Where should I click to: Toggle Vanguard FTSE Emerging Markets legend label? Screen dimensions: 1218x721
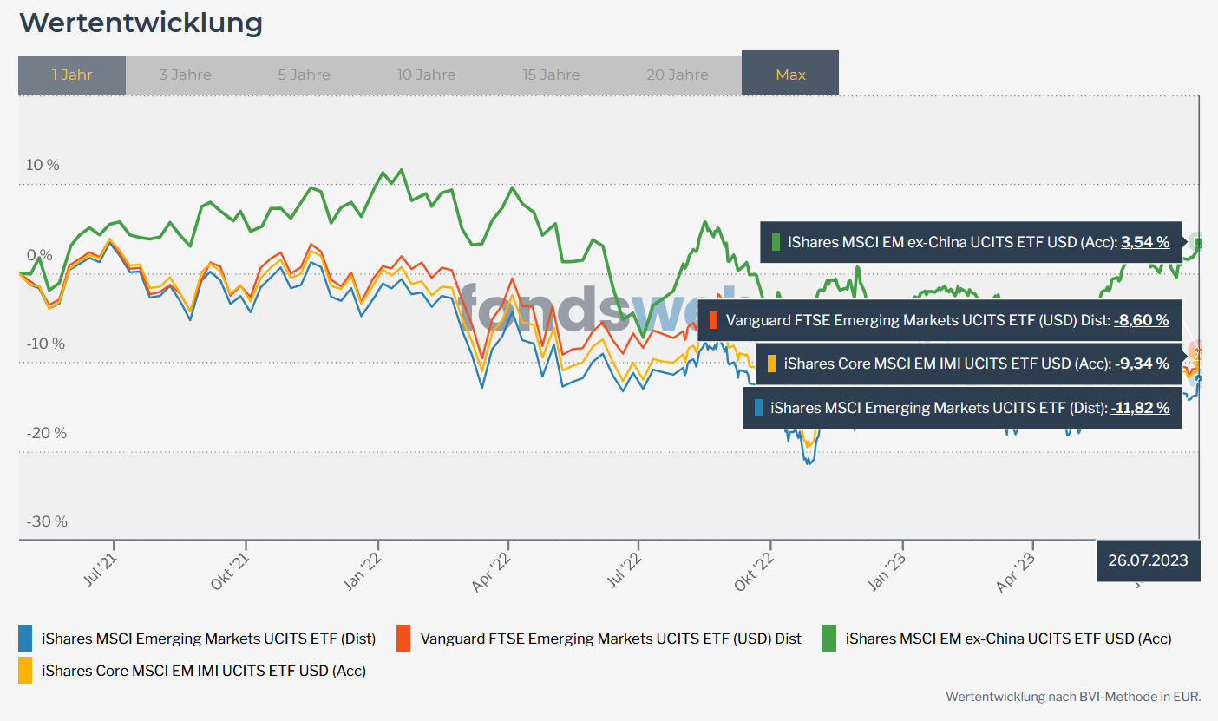coord(611,639)
